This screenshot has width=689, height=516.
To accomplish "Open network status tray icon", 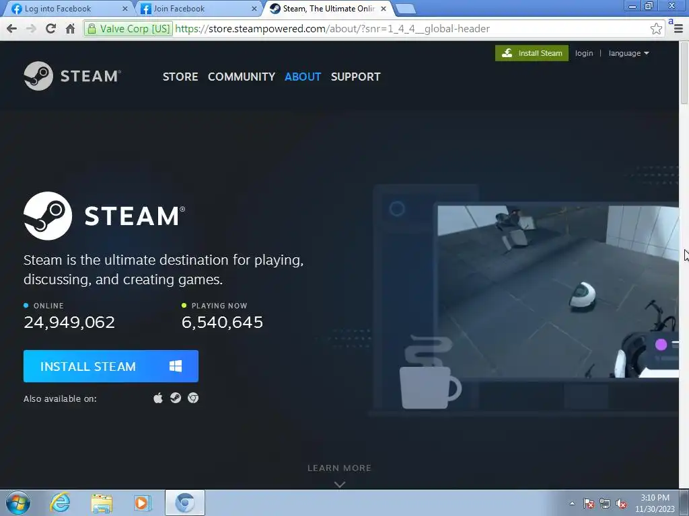I will tap(605, 503).
